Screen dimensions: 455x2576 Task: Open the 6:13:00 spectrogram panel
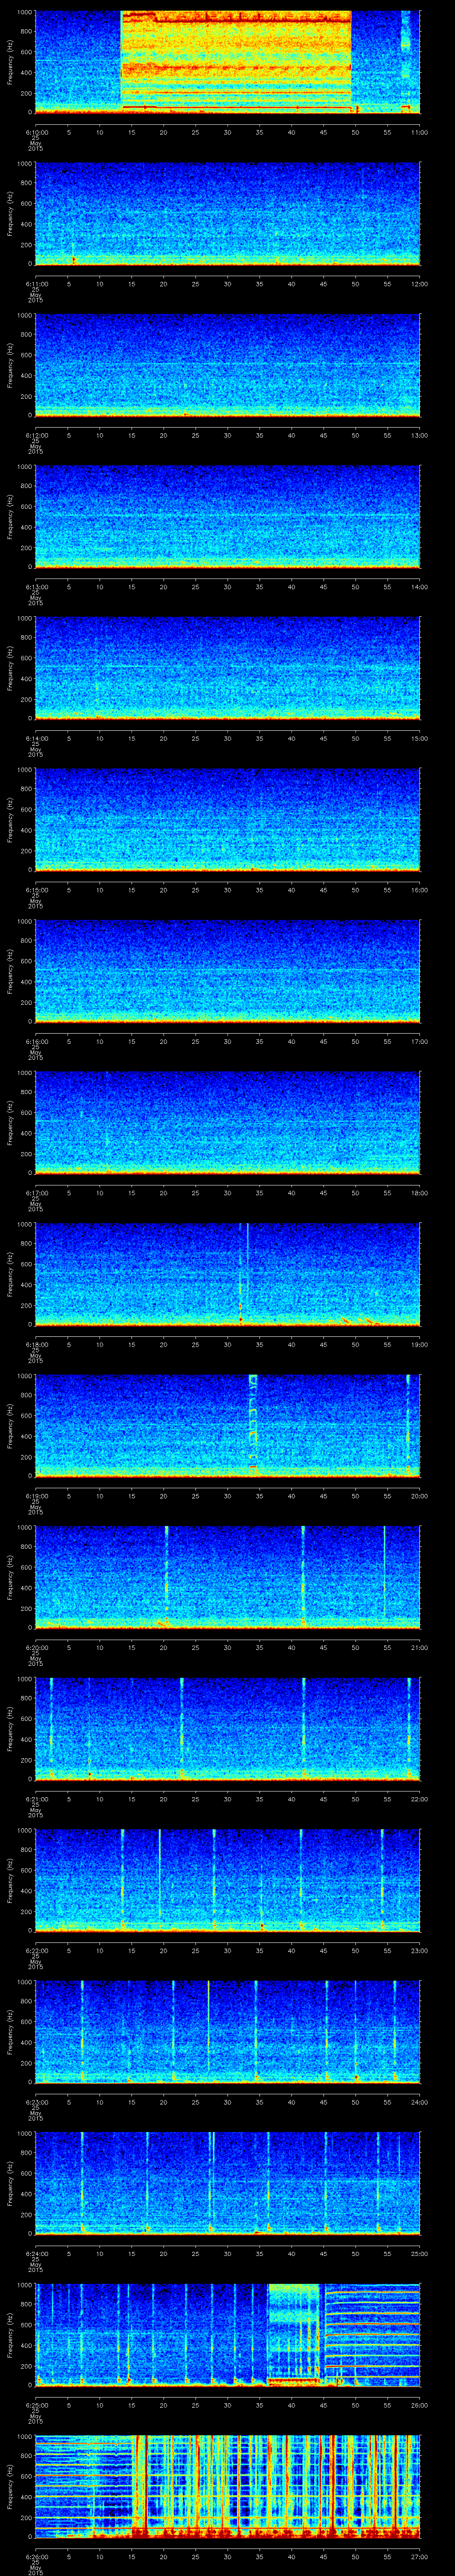[227, 516]
